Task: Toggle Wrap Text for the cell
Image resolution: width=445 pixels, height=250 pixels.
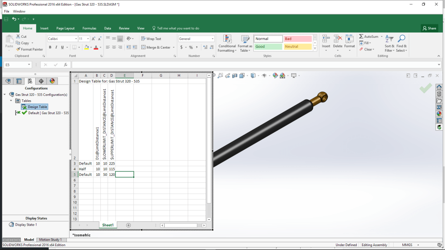Action: [150, 39]
